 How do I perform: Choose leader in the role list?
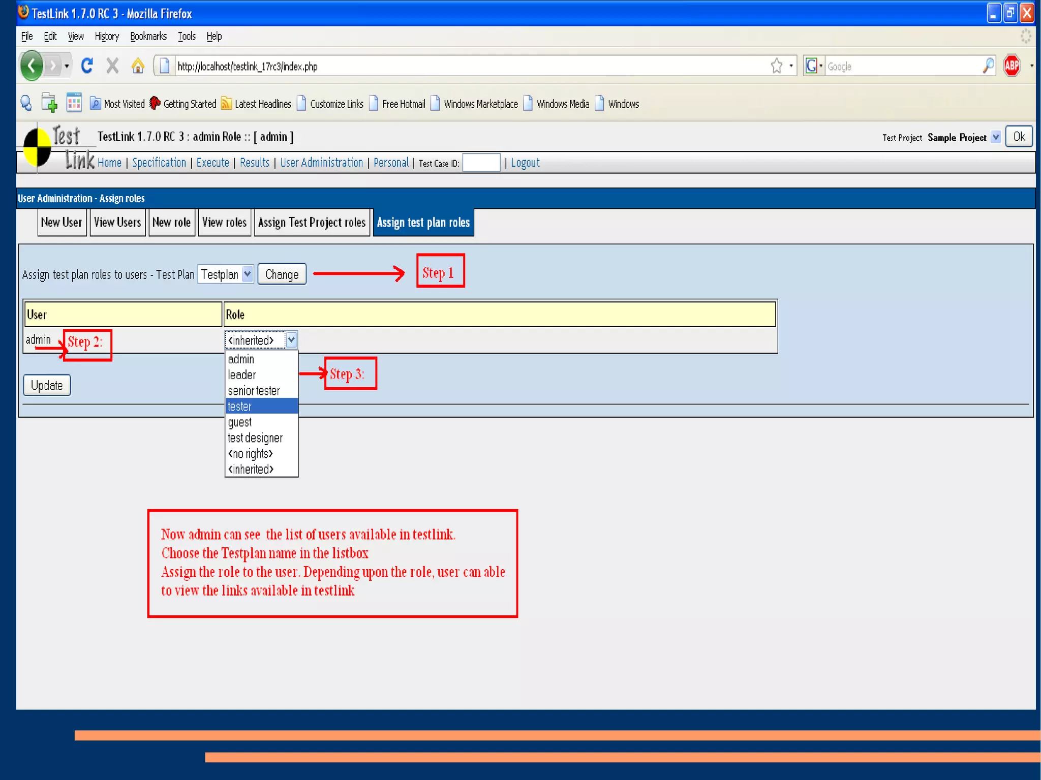pos(261,375)
